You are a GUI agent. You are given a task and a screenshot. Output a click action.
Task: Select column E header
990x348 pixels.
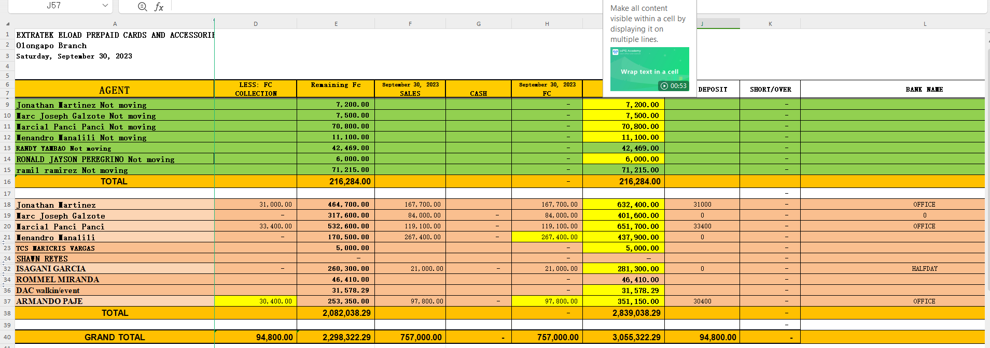(336, 24)
